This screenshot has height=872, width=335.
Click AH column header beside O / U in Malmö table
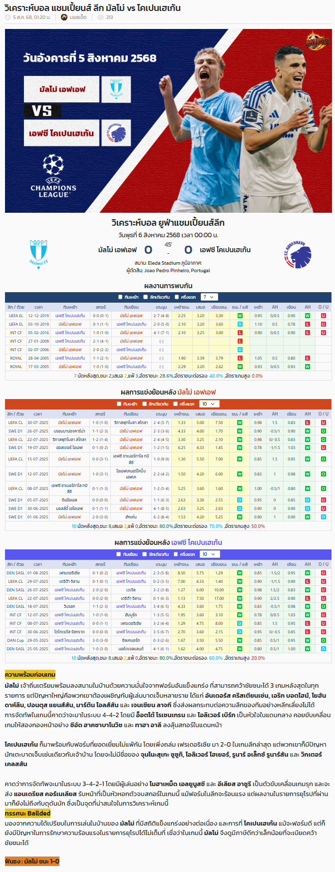point(308,414)
